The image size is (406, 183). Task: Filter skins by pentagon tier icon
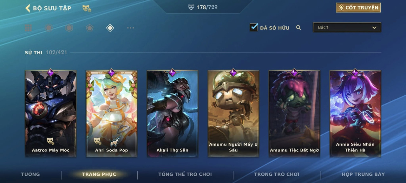point(89,28)
